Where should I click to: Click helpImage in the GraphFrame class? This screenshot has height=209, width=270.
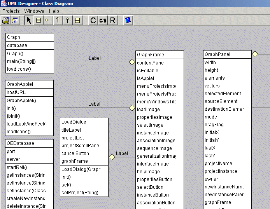point(148,172)
